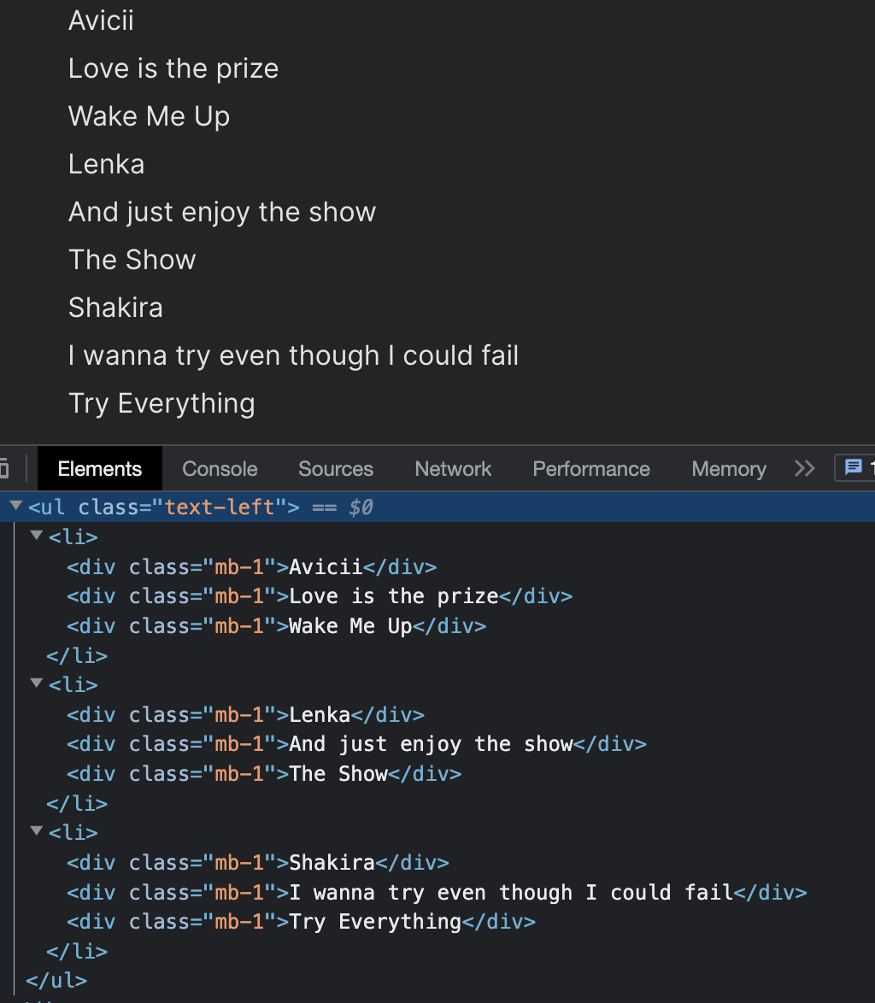Image resolution: width=875 pixels, height=1003 pixels.
Task: Select the Love is the prize div node
Action: click(x=320, y=596)
